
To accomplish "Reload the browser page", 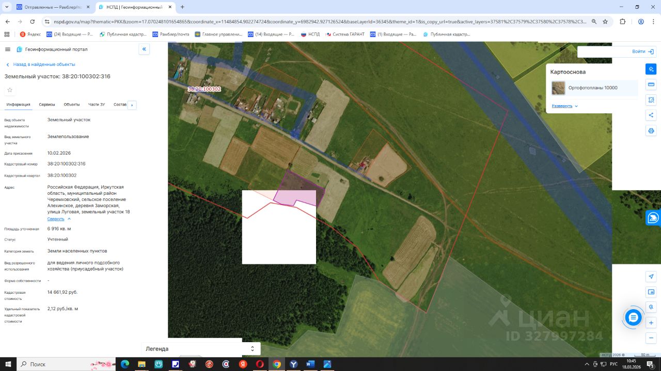I will 33,22.
